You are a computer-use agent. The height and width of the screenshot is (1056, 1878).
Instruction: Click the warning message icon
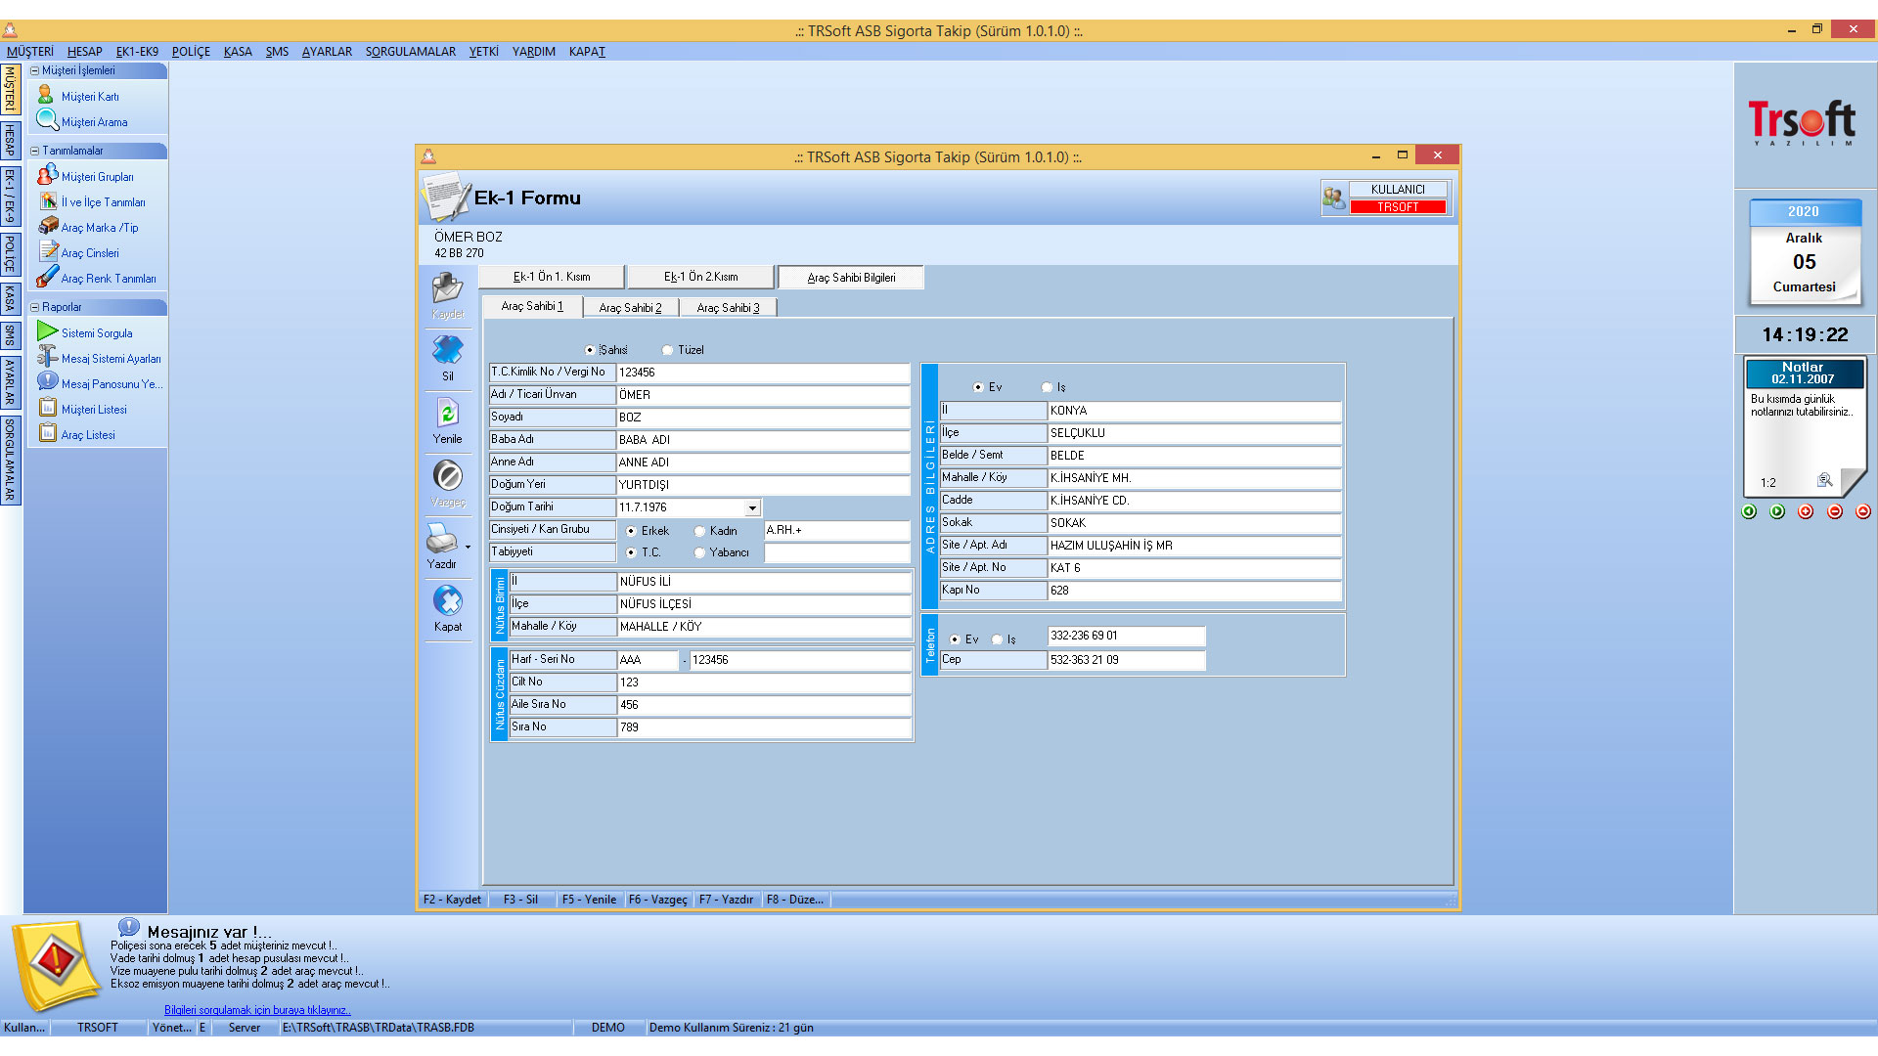point(57,963)
